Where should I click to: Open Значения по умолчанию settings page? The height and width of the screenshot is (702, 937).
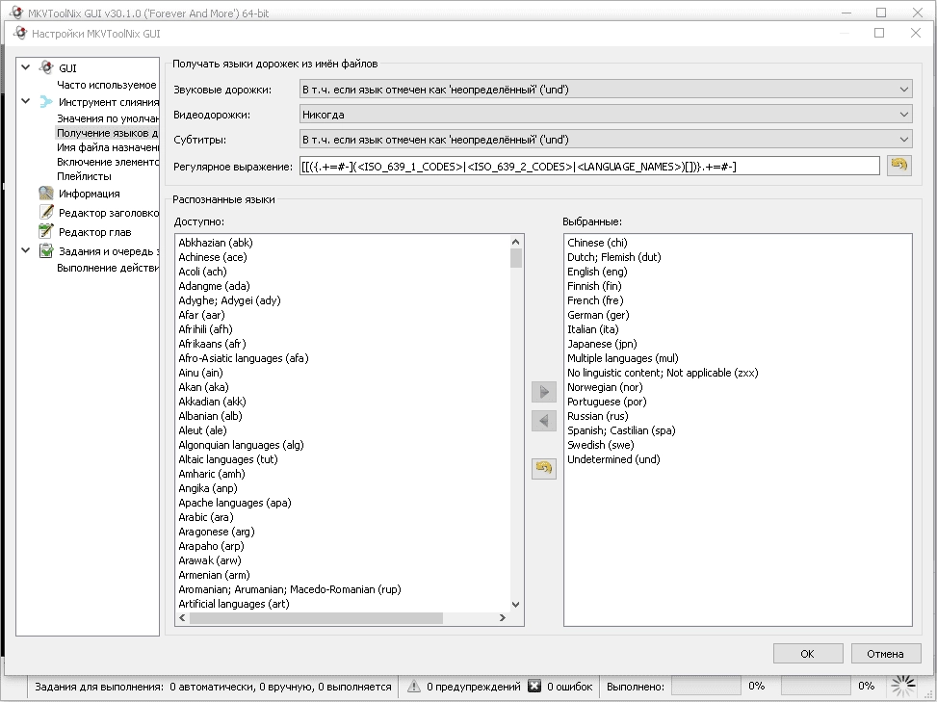(x=108, y=118)
